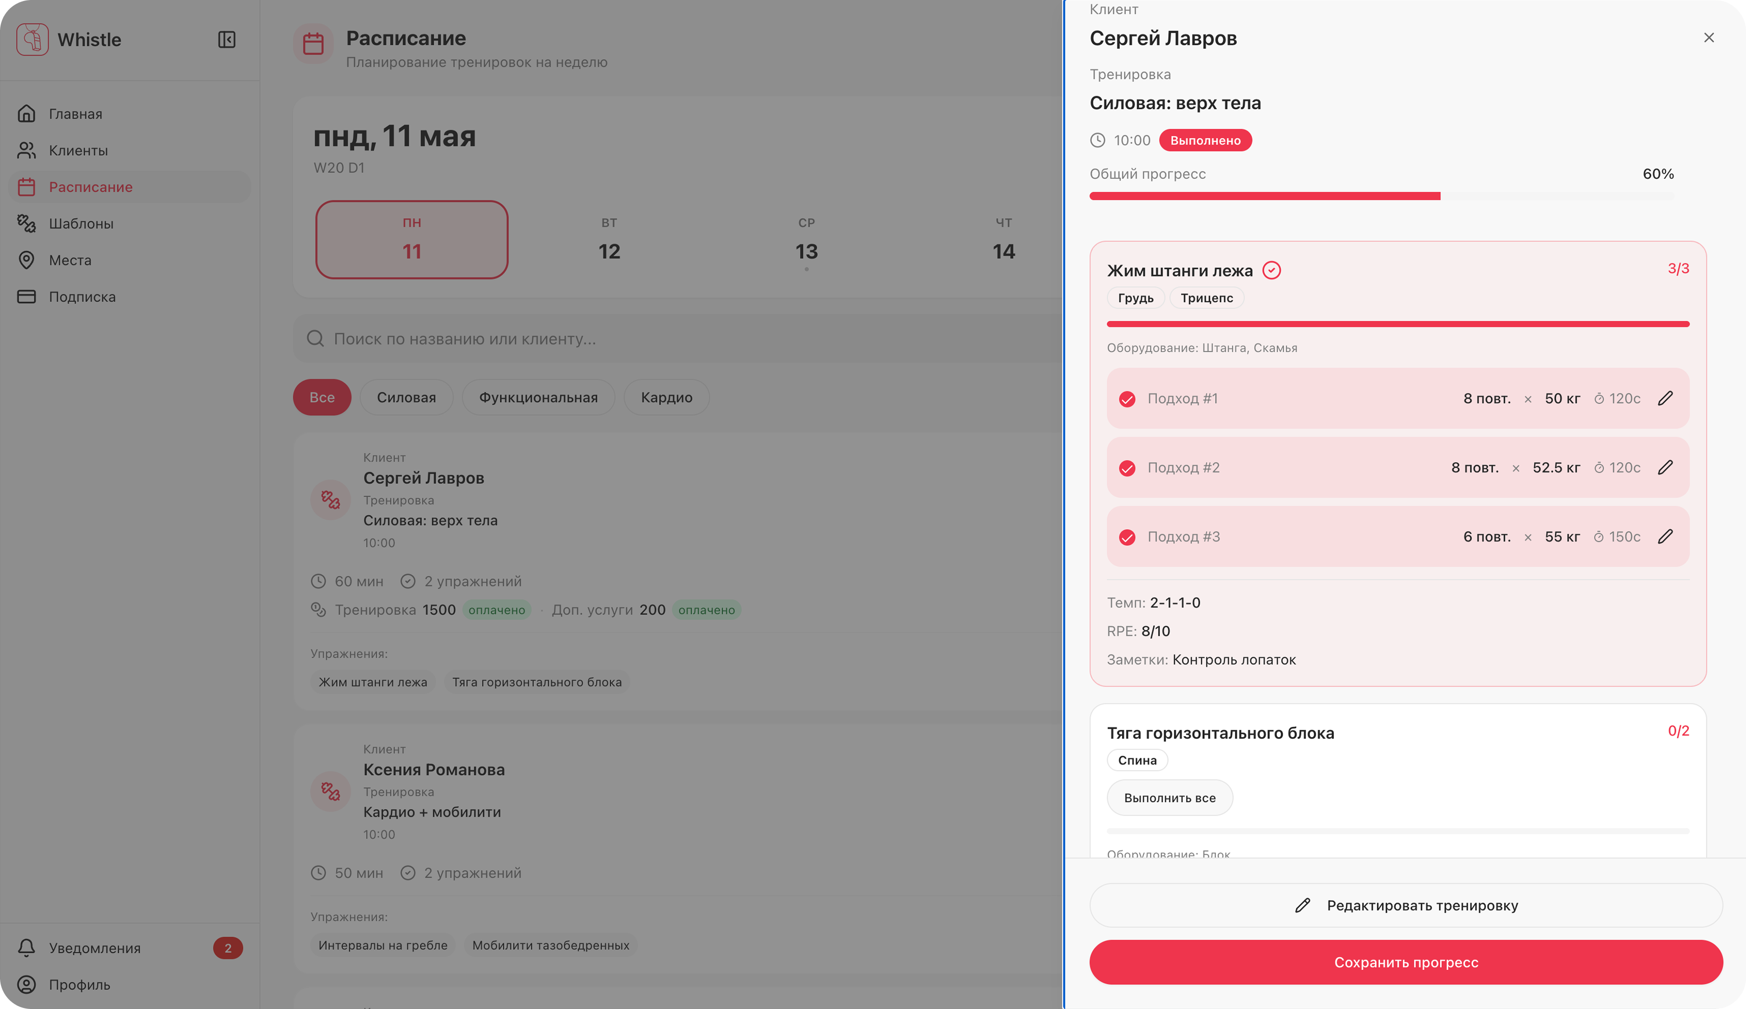Click the dumbbell icon on Сергей Лавров's card
The width and height of the screenshot is (1746, 1009).
pyautogui.click(x=330, y=499)
